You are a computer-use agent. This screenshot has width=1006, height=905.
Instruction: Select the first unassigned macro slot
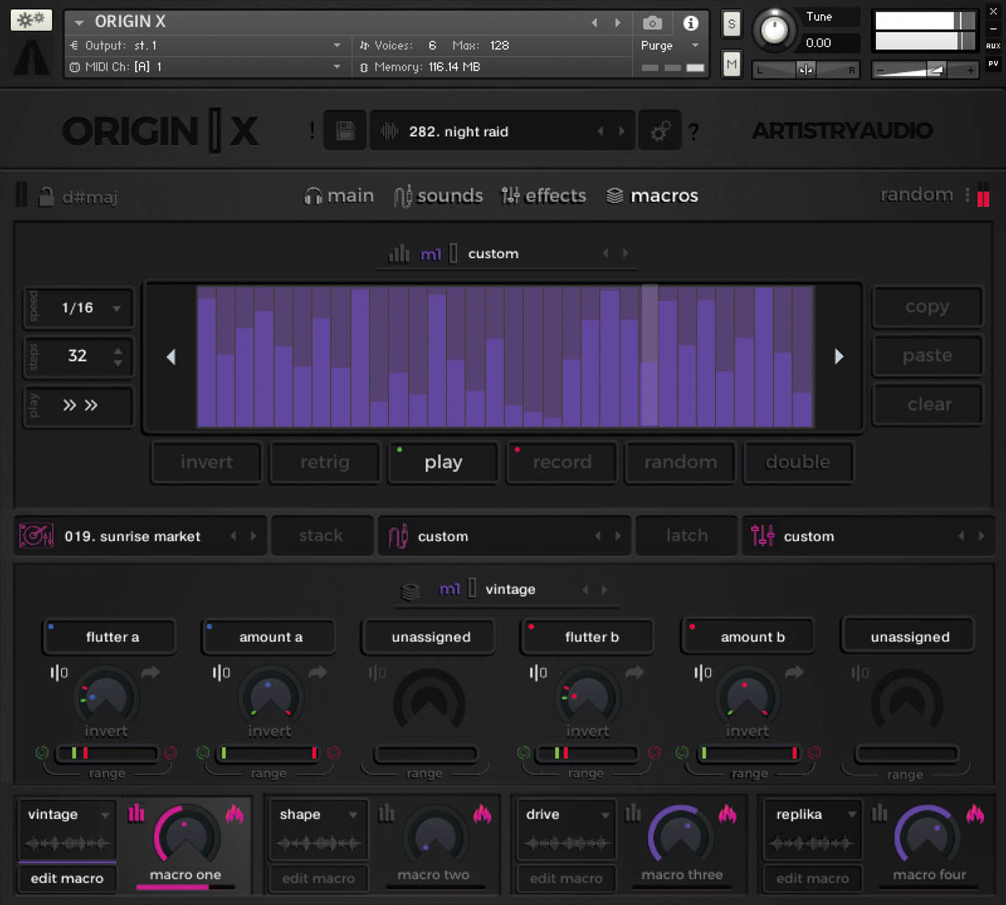tap(428, 637)
